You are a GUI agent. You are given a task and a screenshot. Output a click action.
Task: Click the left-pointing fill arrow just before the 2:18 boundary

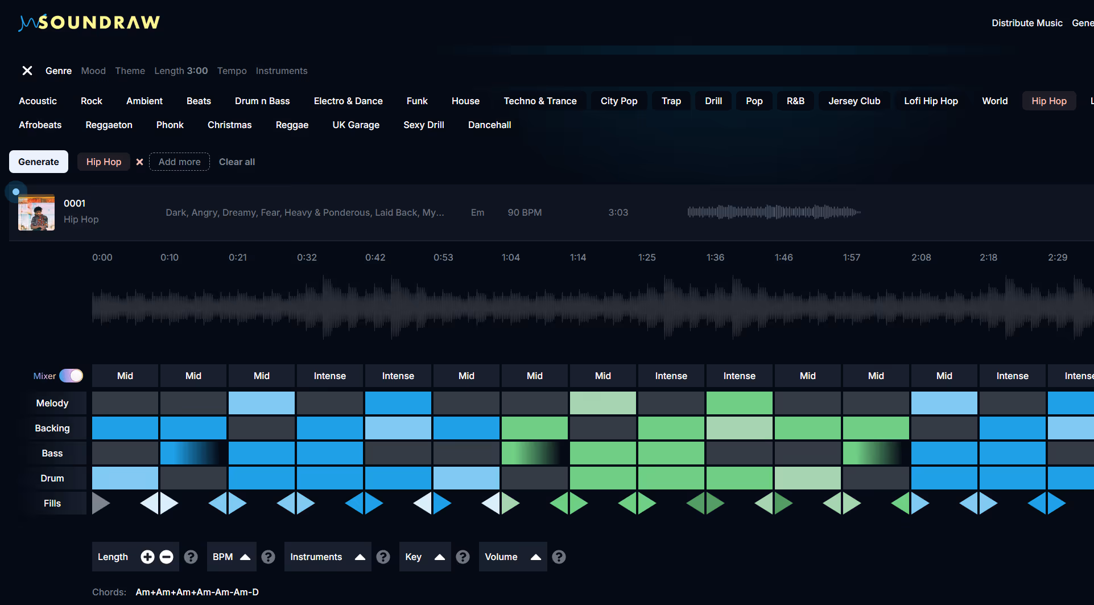pyautogui.click(x=969, y=503)
